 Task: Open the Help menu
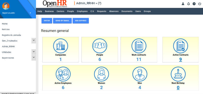pos(40,11)
